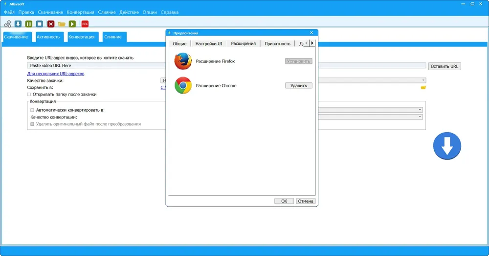Minimize the Allavsoft window
489x256 pixels.
tap(463, 4)
